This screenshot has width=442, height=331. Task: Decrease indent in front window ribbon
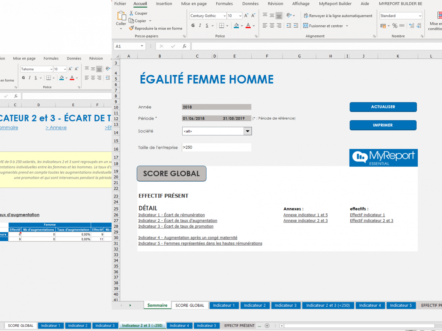pyautogui.click(x=289, y=26)
